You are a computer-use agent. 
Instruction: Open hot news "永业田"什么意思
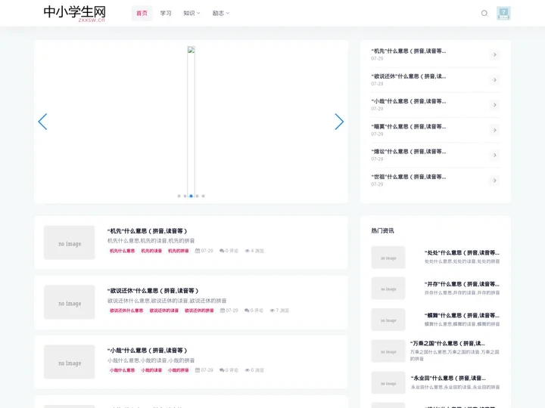click(448, 379)
